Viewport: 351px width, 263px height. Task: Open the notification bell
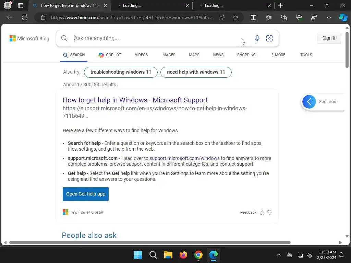click(x=342, y=255)
